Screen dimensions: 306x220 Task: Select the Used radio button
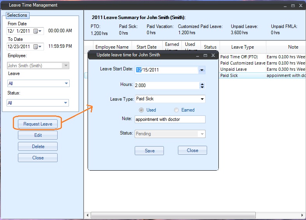141,110
